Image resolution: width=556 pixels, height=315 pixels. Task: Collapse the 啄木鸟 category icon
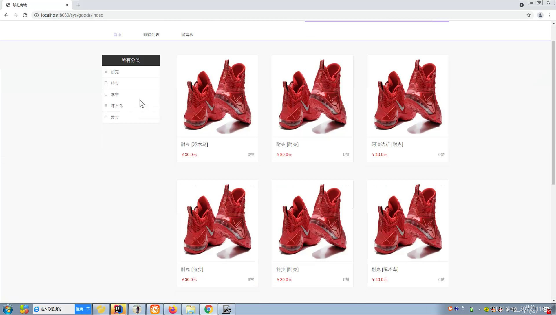click(106, 105)
